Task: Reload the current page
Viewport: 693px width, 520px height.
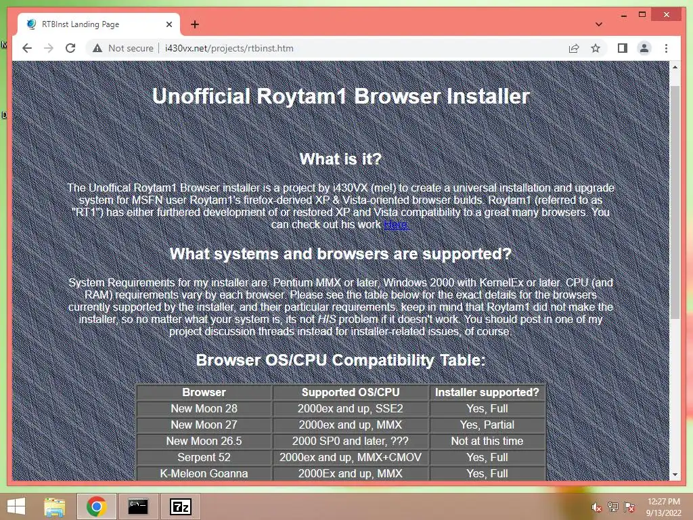Action: [70, 48]
